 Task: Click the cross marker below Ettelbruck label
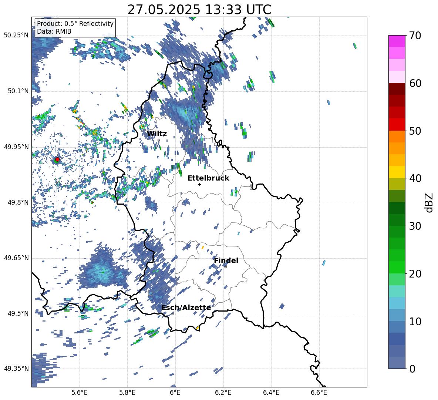(199, 184)
